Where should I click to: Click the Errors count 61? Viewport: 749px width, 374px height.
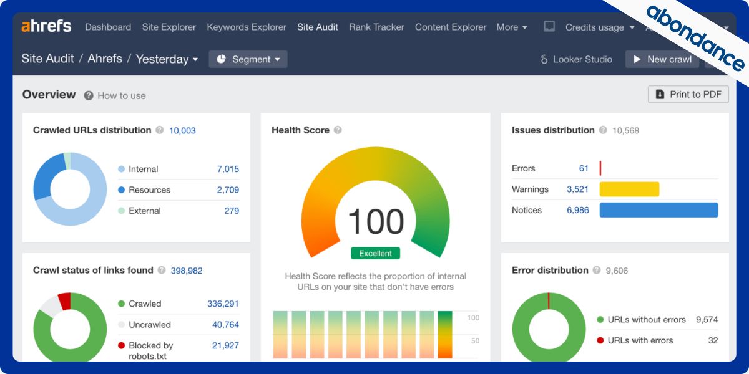click(x=584, y=168)
